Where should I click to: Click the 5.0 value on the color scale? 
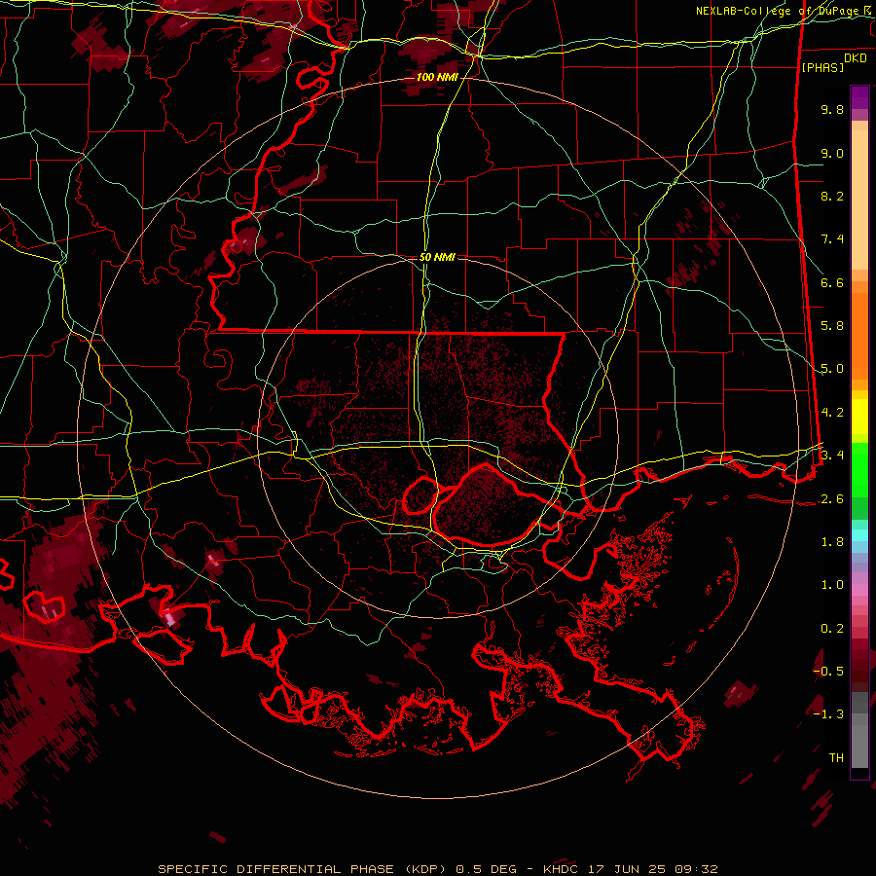(x=832, y=369)
